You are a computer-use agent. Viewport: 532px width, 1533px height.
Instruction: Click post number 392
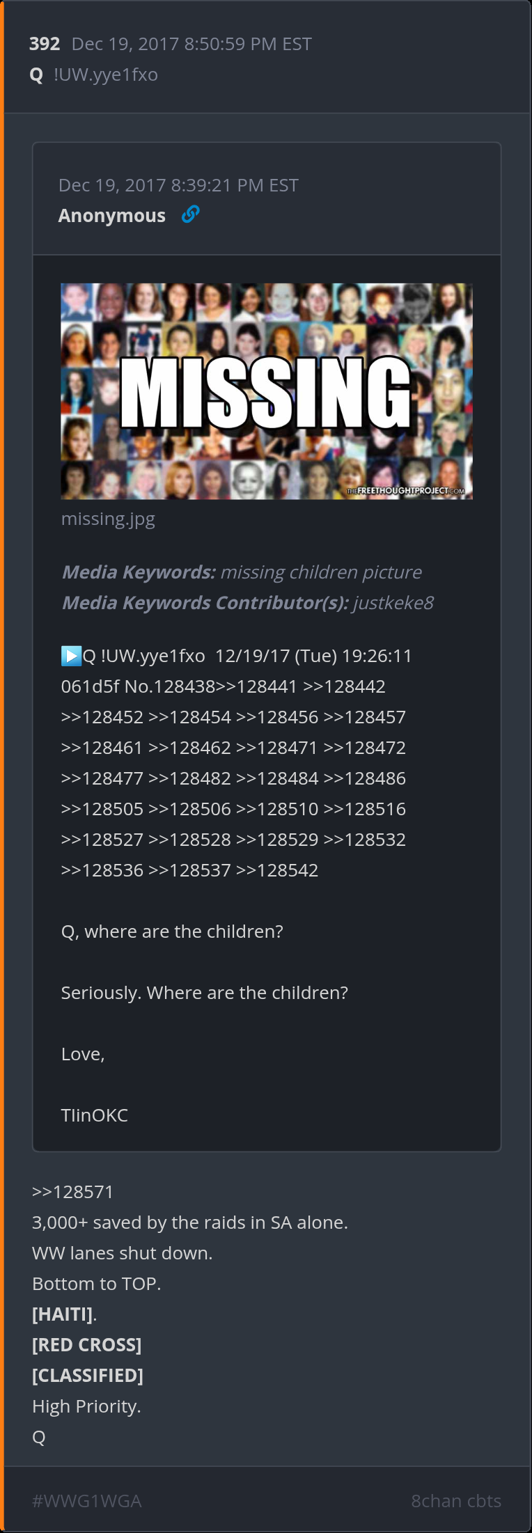[45, 44]
